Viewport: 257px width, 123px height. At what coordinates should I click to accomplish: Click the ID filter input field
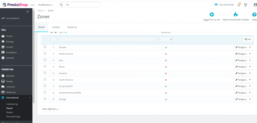(x=53, y=39)
